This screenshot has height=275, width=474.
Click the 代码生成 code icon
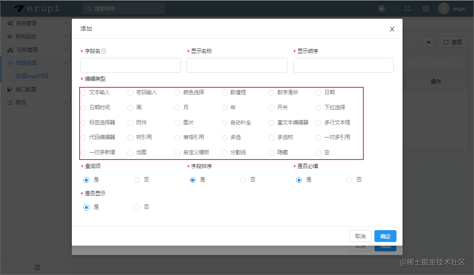point(10,63)
